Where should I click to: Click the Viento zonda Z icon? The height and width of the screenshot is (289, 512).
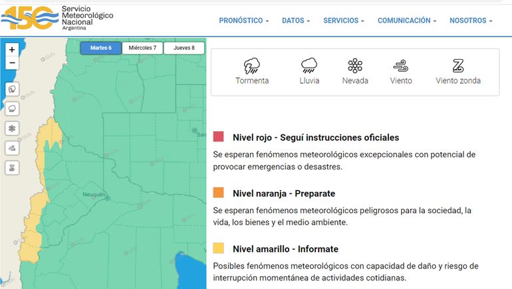coord(457,66)
